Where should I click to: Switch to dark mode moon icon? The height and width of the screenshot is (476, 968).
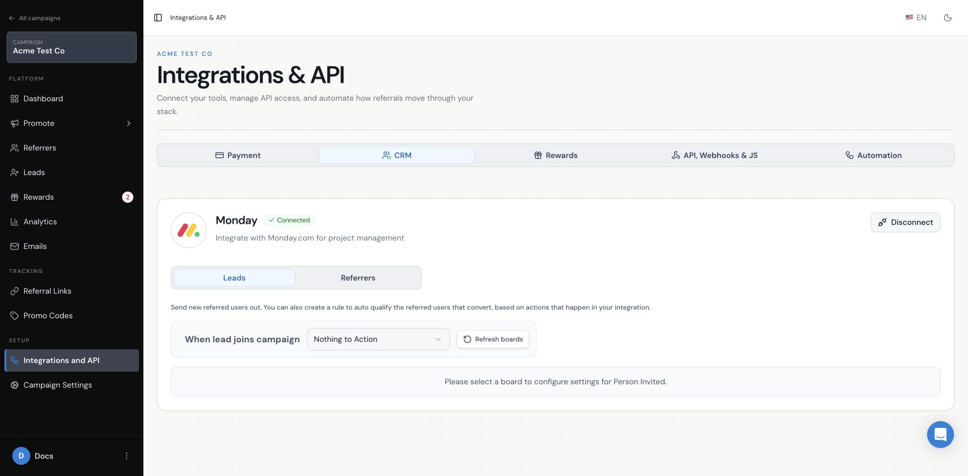[948, 18]
